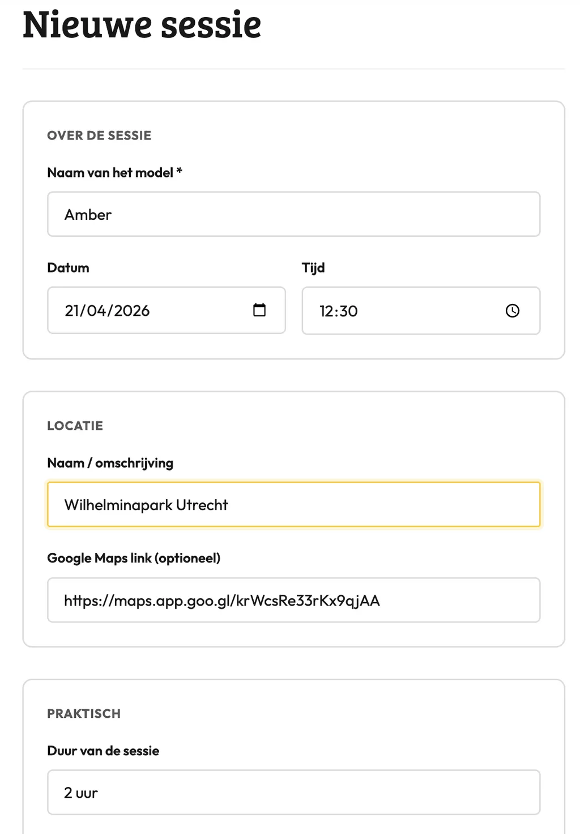Select the PRAKTISCH section heading
Image resolution: width=580 pixels, height=834 pixels.
coord(84,714)
